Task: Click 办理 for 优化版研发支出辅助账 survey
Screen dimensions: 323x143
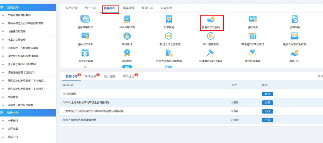Action: [267, 111]
